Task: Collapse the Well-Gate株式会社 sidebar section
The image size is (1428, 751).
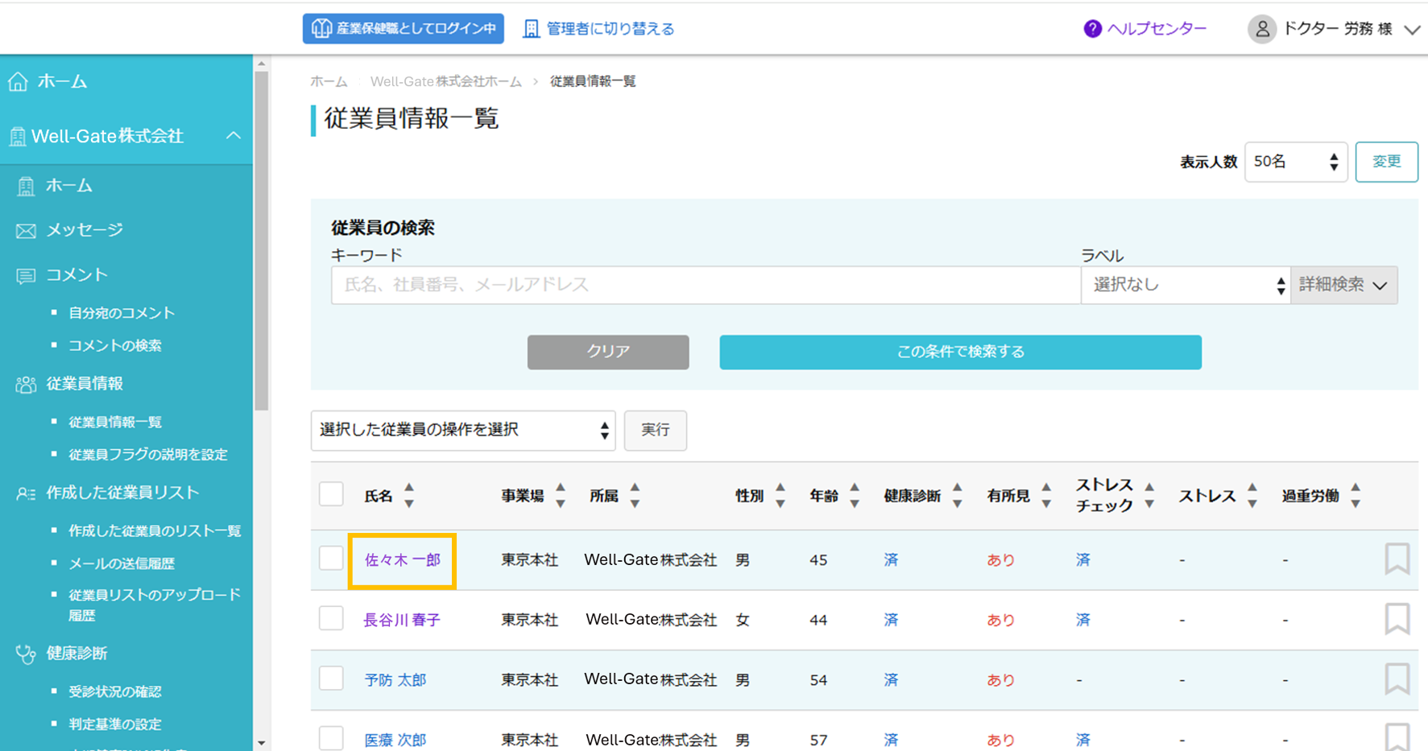Action: click(234, 135)
